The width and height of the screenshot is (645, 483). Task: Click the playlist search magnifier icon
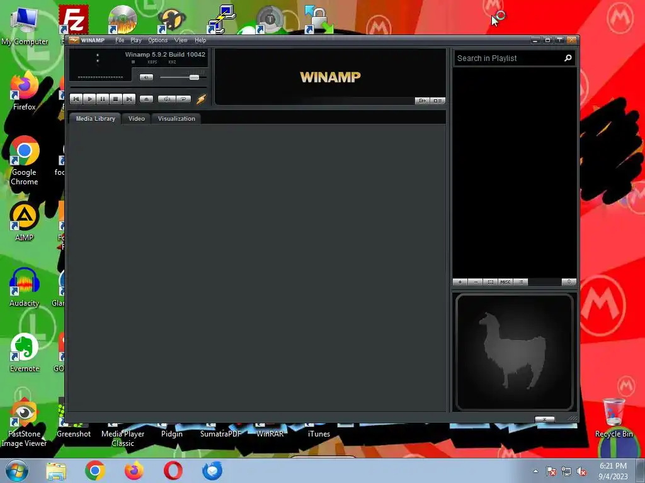pyautogui.click(x=568, y=58)
